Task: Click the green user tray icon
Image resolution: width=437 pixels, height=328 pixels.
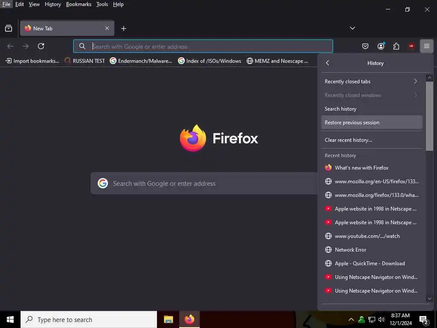Action: [x=361, y=319]
